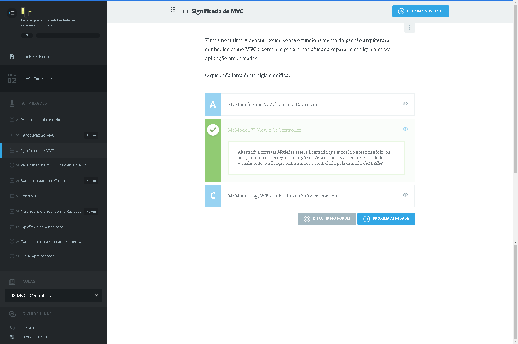Click the green checkmark on correct answer
Viewport: 518px width, 344px height.
point(213,130)
